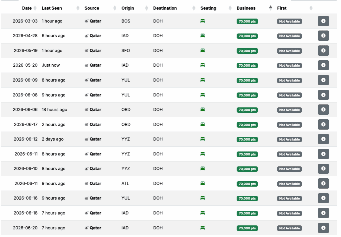This screenshot has width=341, height=237.
Task: Click the seat icon on the 2026-06-18 IAD row
Action: coord(202,213)
